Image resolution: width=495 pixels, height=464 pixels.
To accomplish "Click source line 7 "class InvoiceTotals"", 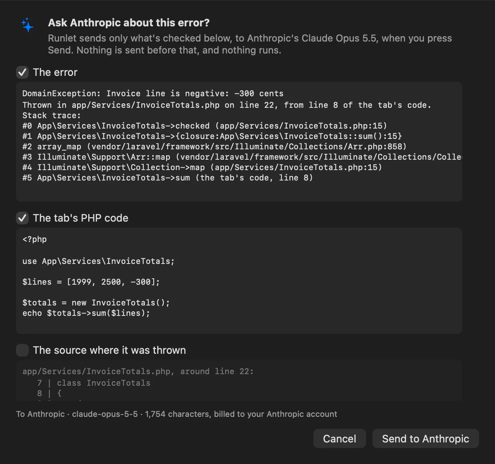I will tap(94, 383).
